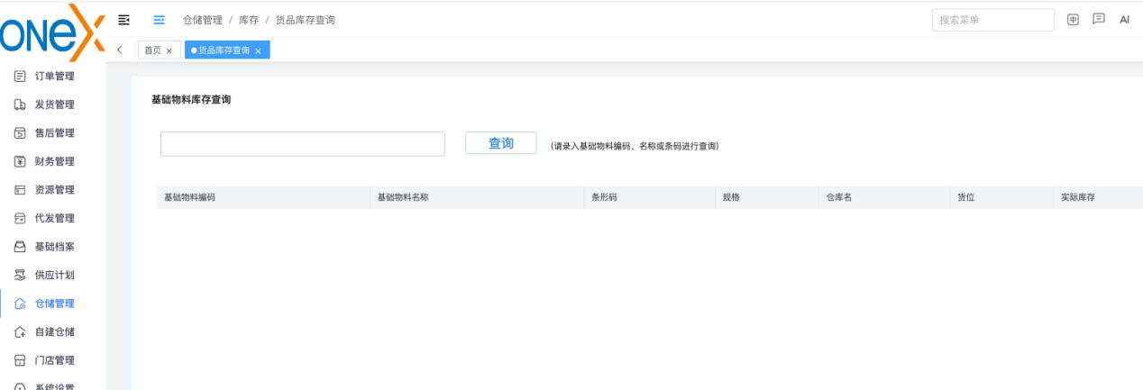Expand the 仓储管理 sidebar menu

(53, 304)
